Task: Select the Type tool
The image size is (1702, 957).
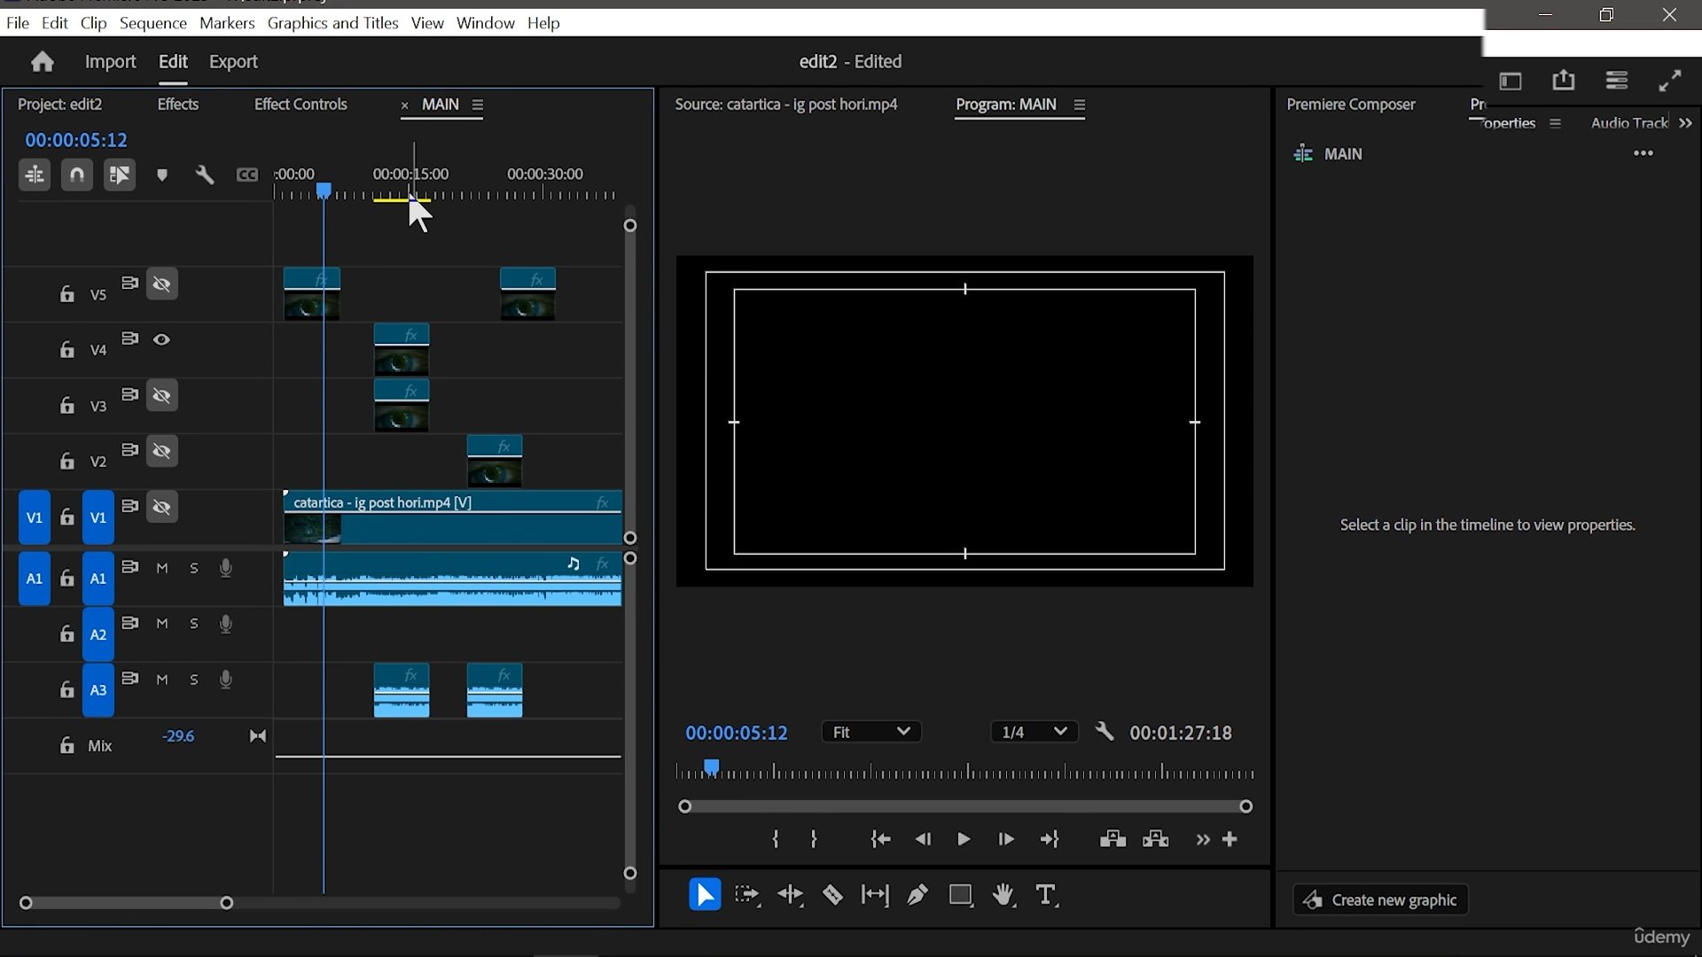Action: [x=1046, y=895]
